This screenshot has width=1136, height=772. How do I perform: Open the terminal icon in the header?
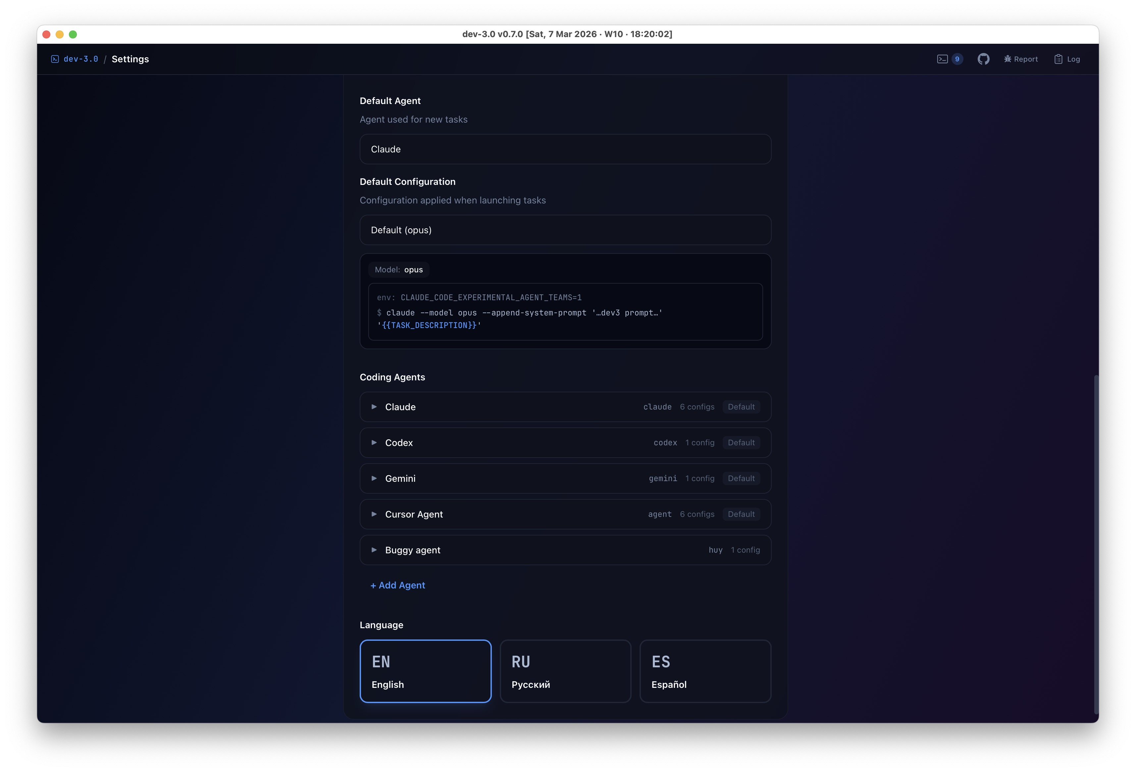(943, 58)
